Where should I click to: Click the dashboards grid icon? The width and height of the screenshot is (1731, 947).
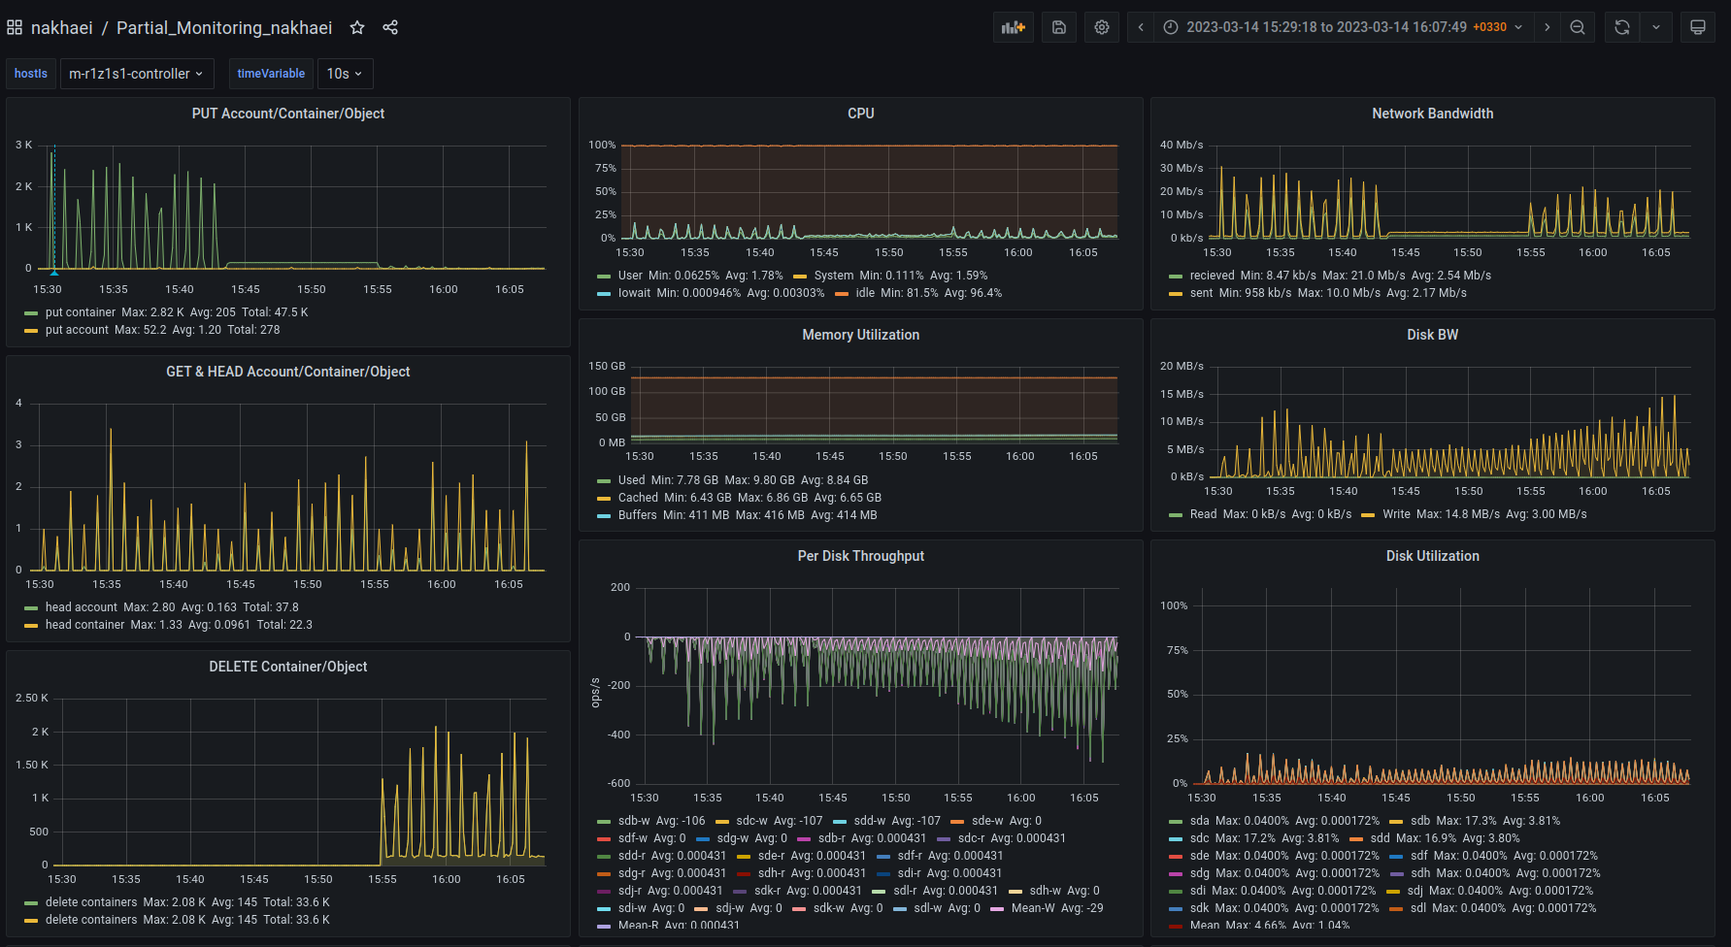[x=15, y=27]
